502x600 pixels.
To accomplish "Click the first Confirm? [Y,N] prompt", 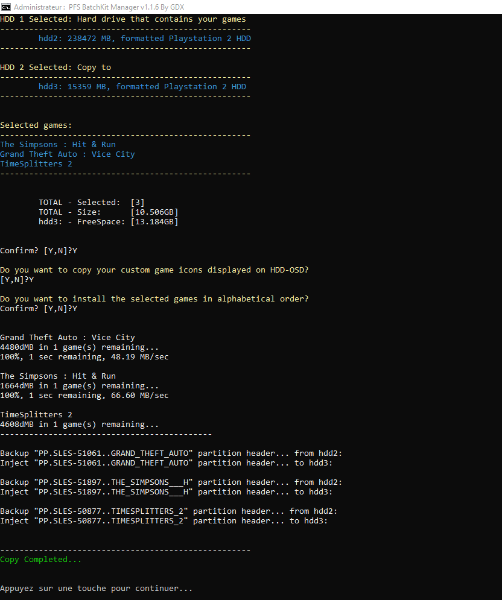I will coord(39,251).
